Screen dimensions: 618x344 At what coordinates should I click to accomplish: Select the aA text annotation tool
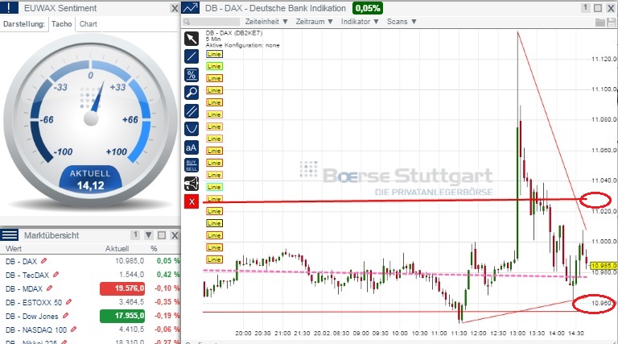tap(192, 147)
